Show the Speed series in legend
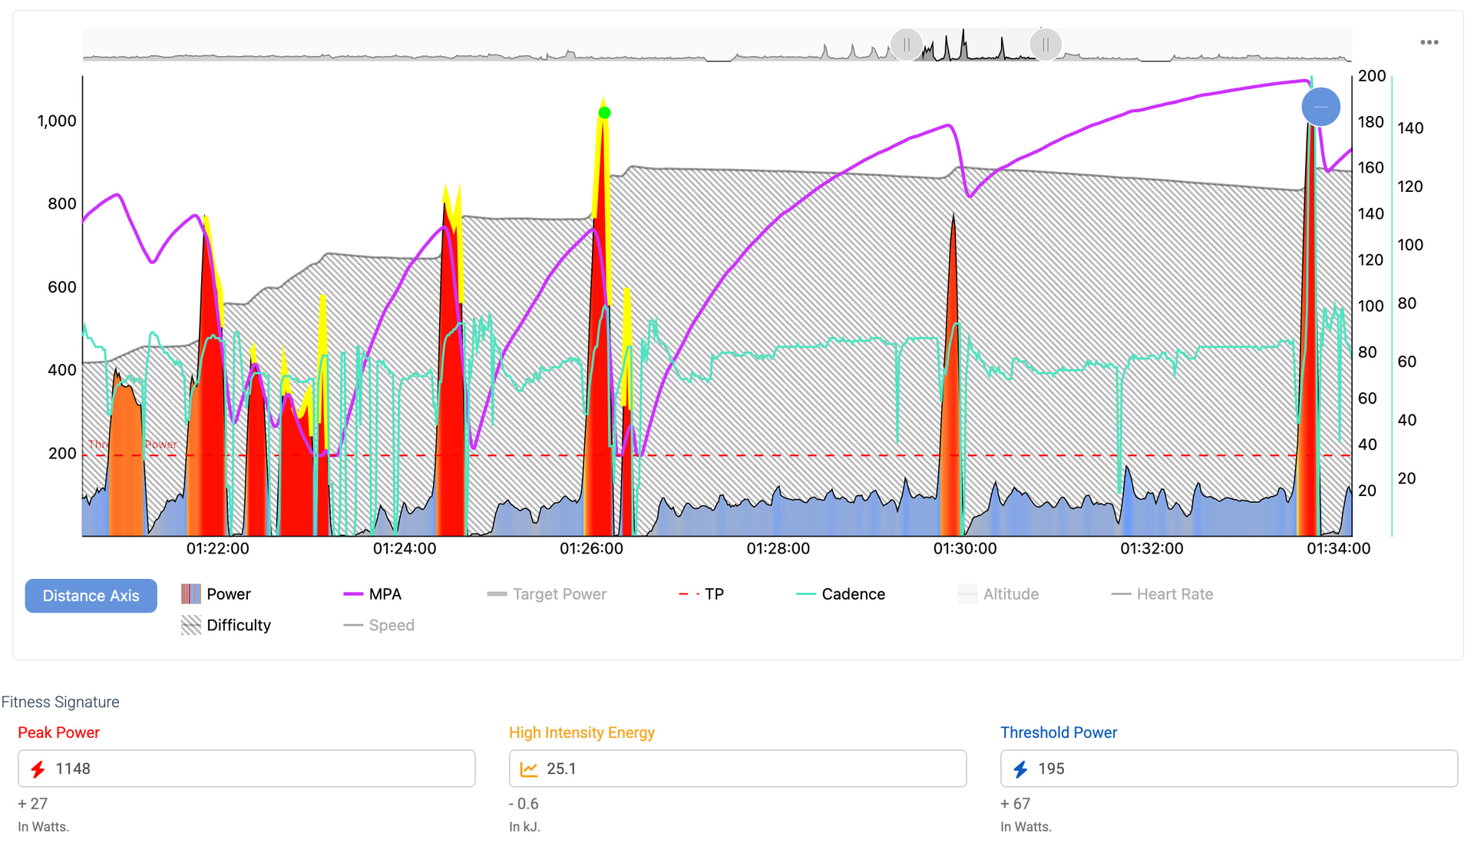 [353, 625]
